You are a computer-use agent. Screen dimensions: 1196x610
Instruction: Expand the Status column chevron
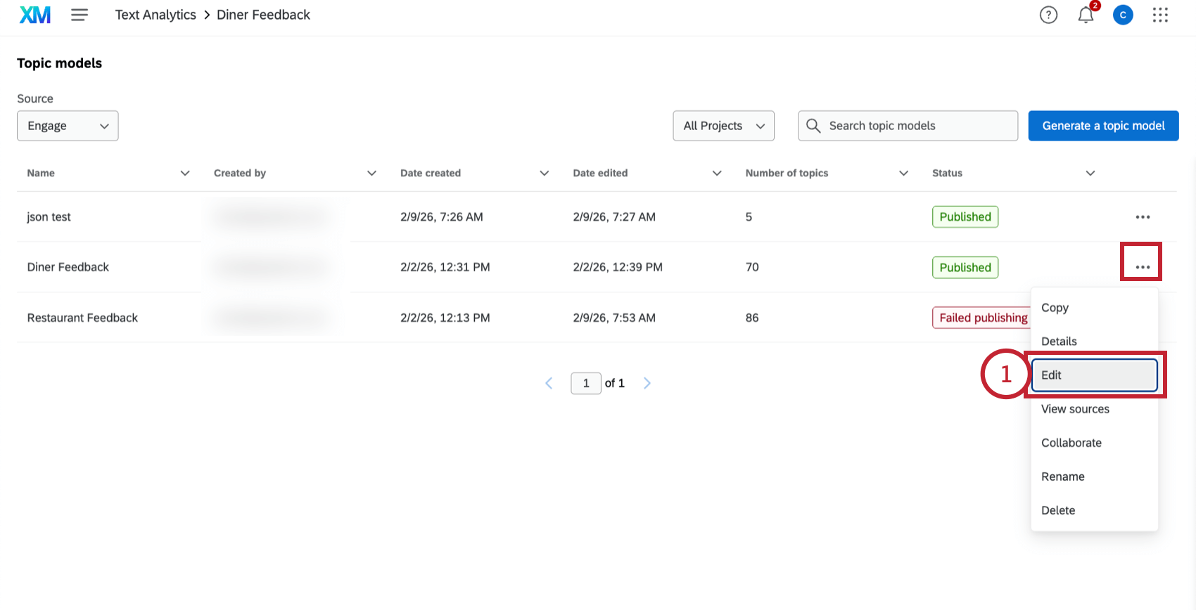click(x=1090, y=174)
